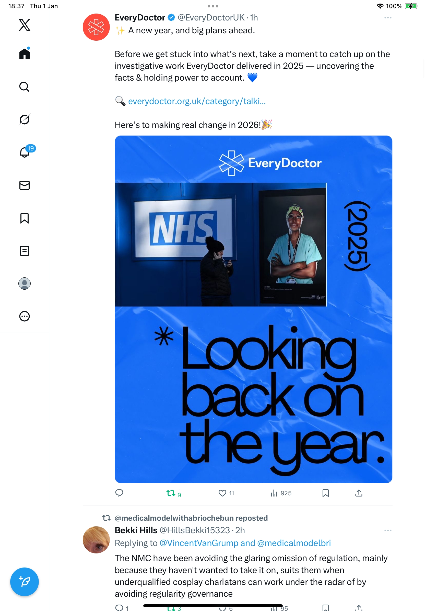Open the Looking back on the year image
Viewport: 426px width, 611px height.
(x=253, y=309)
